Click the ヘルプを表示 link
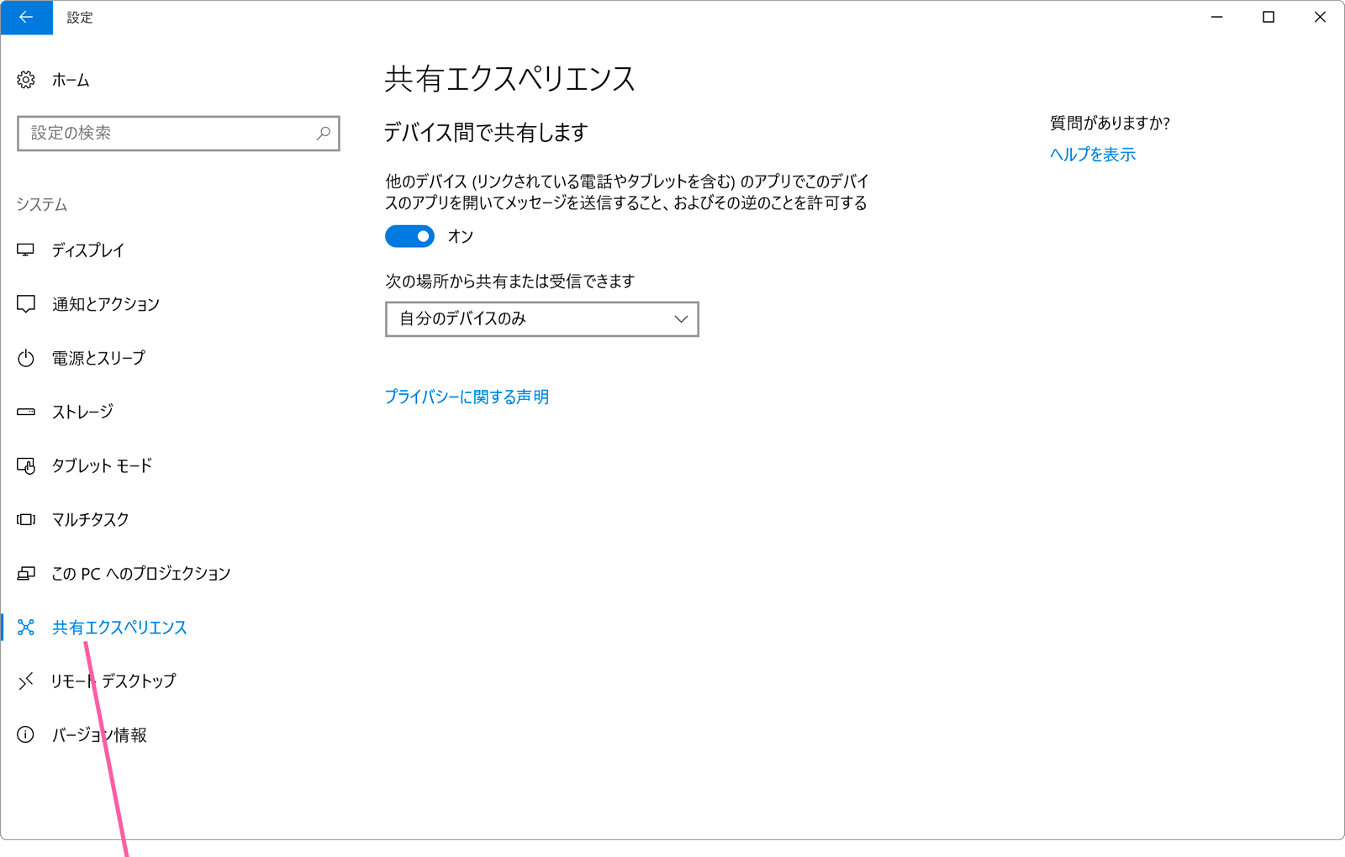The height and width of the screenshot is (857, 1345). 1093,155
